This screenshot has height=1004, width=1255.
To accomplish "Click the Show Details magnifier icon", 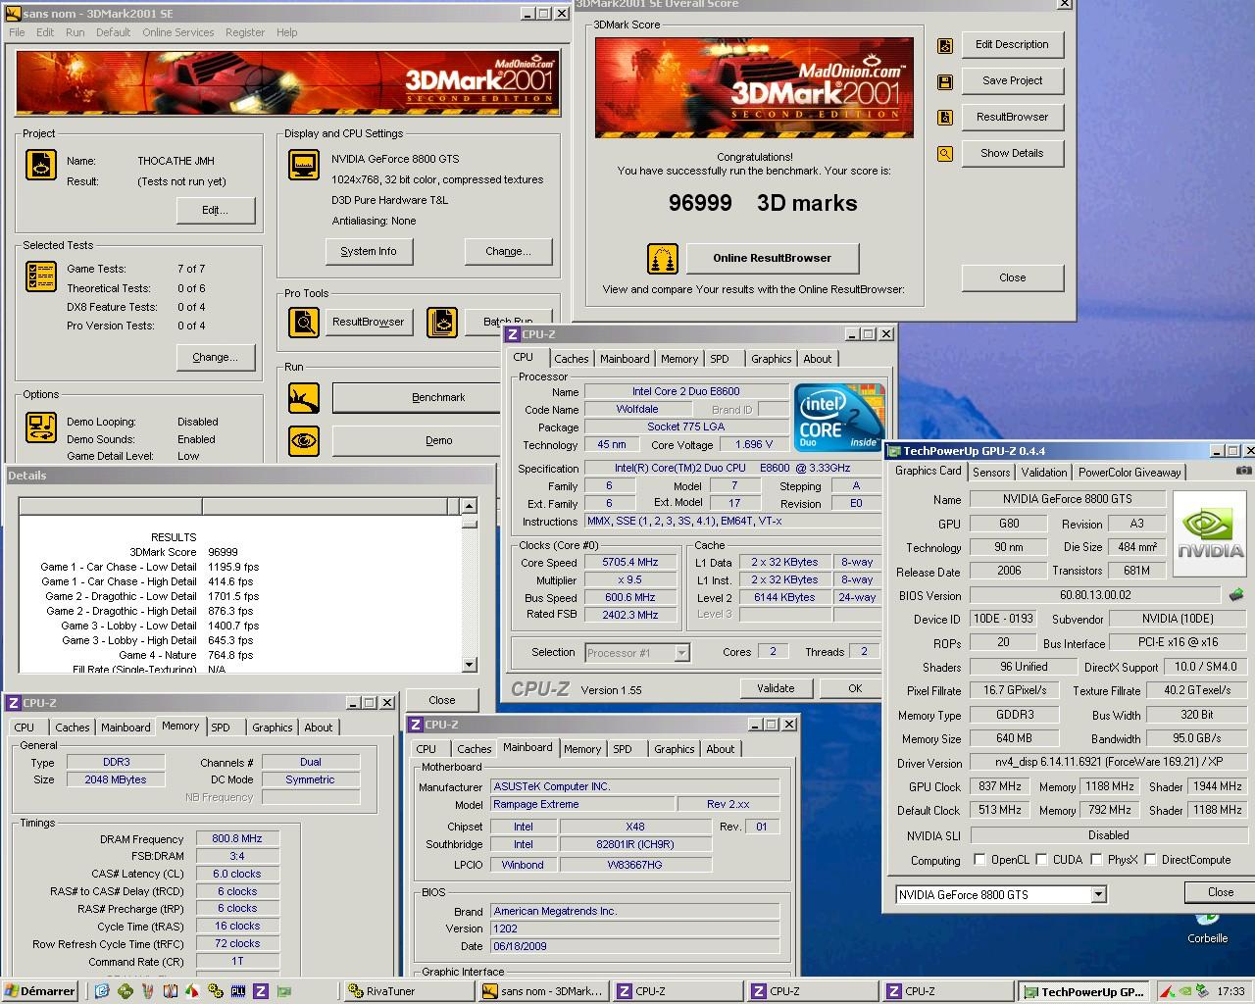I will click(945, 154).
